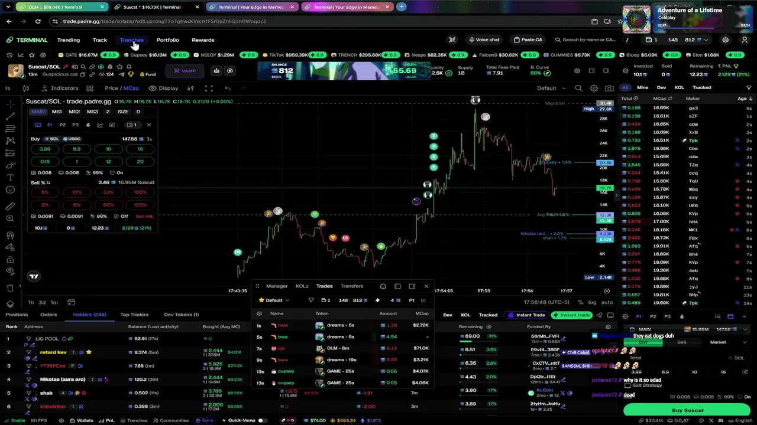Focus the search by name or CA field

pos(585,40)
